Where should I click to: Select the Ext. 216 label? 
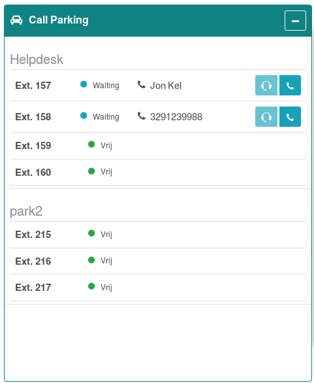(x=33, y=261)
